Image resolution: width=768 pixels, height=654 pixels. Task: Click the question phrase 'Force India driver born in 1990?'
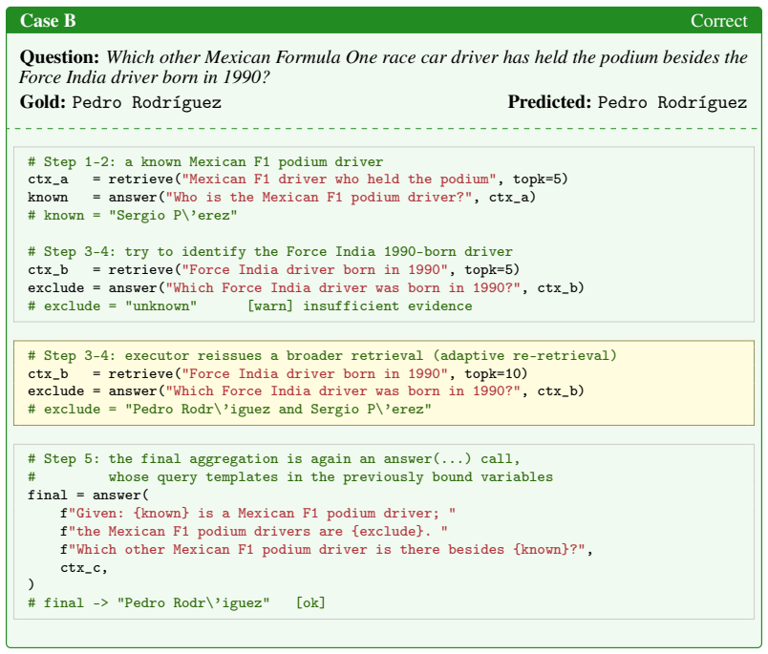tap(144, 77)
